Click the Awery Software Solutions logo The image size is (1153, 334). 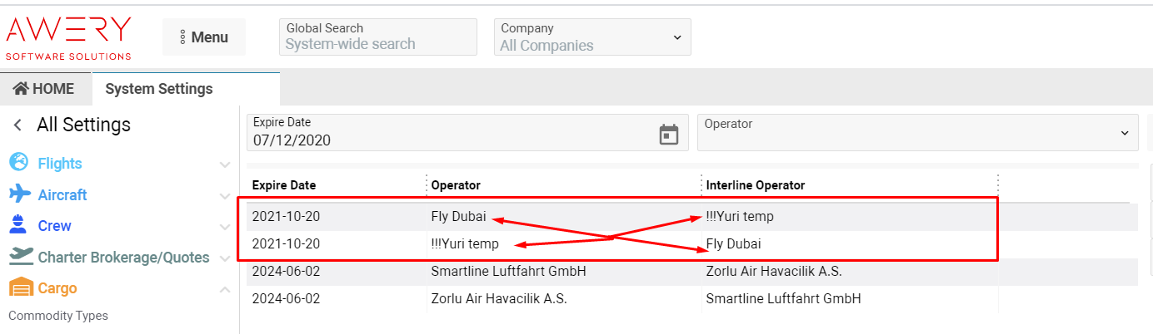pos(68,37)
